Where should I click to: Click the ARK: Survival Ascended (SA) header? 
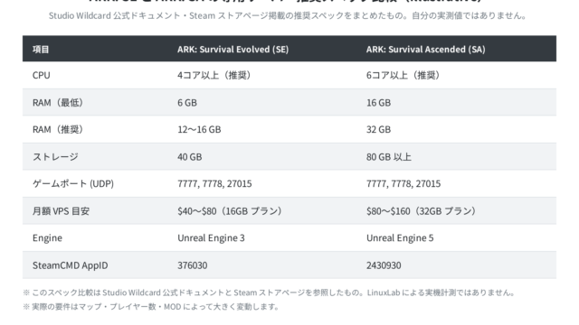[425, 49]
